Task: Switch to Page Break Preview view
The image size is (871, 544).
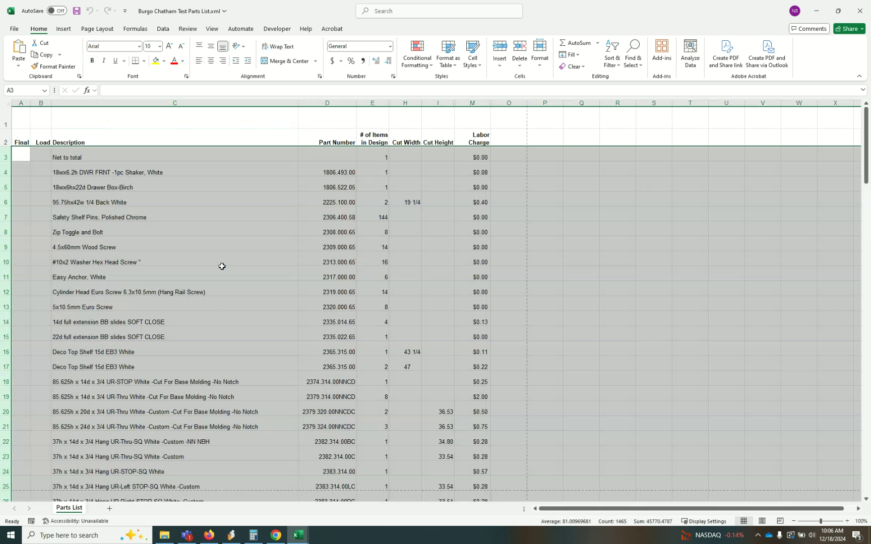Action: [x=780, y=521]
